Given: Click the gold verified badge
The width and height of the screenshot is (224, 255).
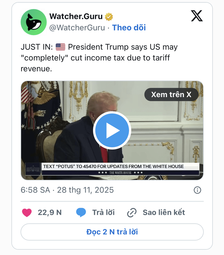Looking at the screenshot, I should [x=109, y=17].
